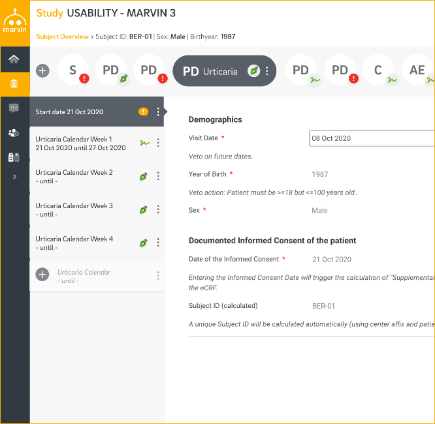Open the home icon in sidebar
Image resolution: width=435 pixels, height=424 pixels.
pyautogui.click(x=14, y=59)
